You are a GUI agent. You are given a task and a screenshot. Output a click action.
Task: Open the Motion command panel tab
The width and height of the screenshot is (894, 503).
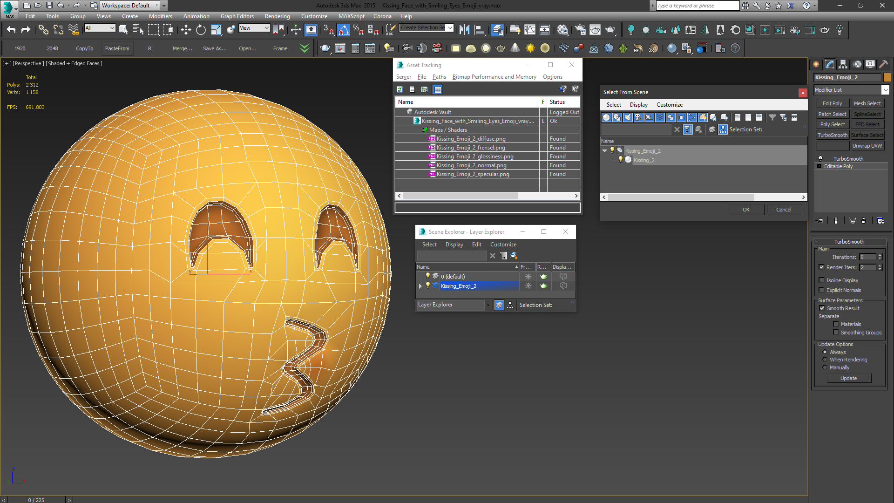(x=857, y=64)
